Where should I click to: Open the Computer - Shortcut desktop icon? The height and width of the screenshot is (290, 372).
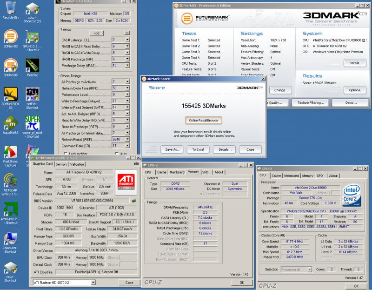pyautogui.click(x=10, y=242)
